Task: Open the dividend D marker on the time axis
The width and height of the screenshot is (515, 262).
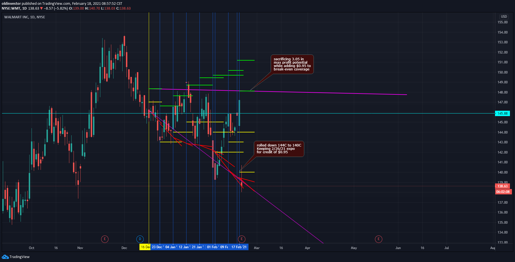Action: pyautogui.click(x=140, y=239)
